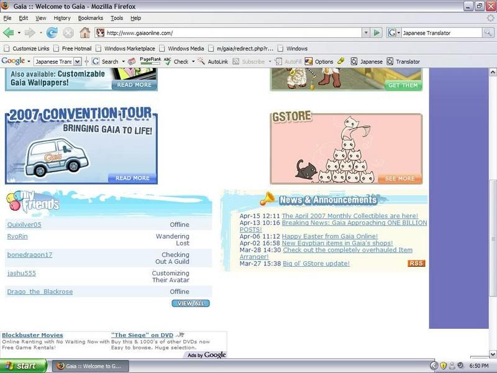This screenshot has height=373, width=497.
Task: Click the green Go arrow beside the address bar
Action: [376, 33]
